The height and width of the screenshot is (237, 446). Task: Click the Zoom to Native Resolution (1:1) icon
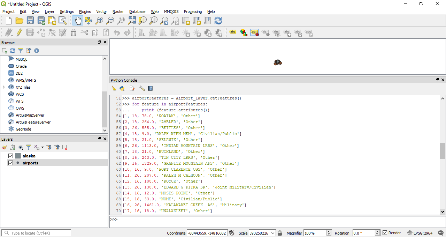pos(121,21)
